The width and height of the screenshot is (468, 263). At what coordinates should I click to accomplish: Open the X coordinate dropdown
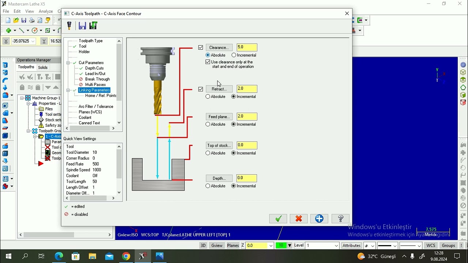pyautogui.click(x=33, y=41)
